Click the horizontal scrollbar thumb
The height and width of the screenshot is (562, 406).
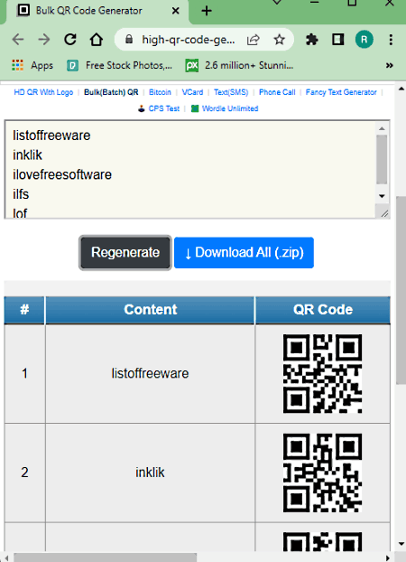pyautogui.click(x=106, y=557)
